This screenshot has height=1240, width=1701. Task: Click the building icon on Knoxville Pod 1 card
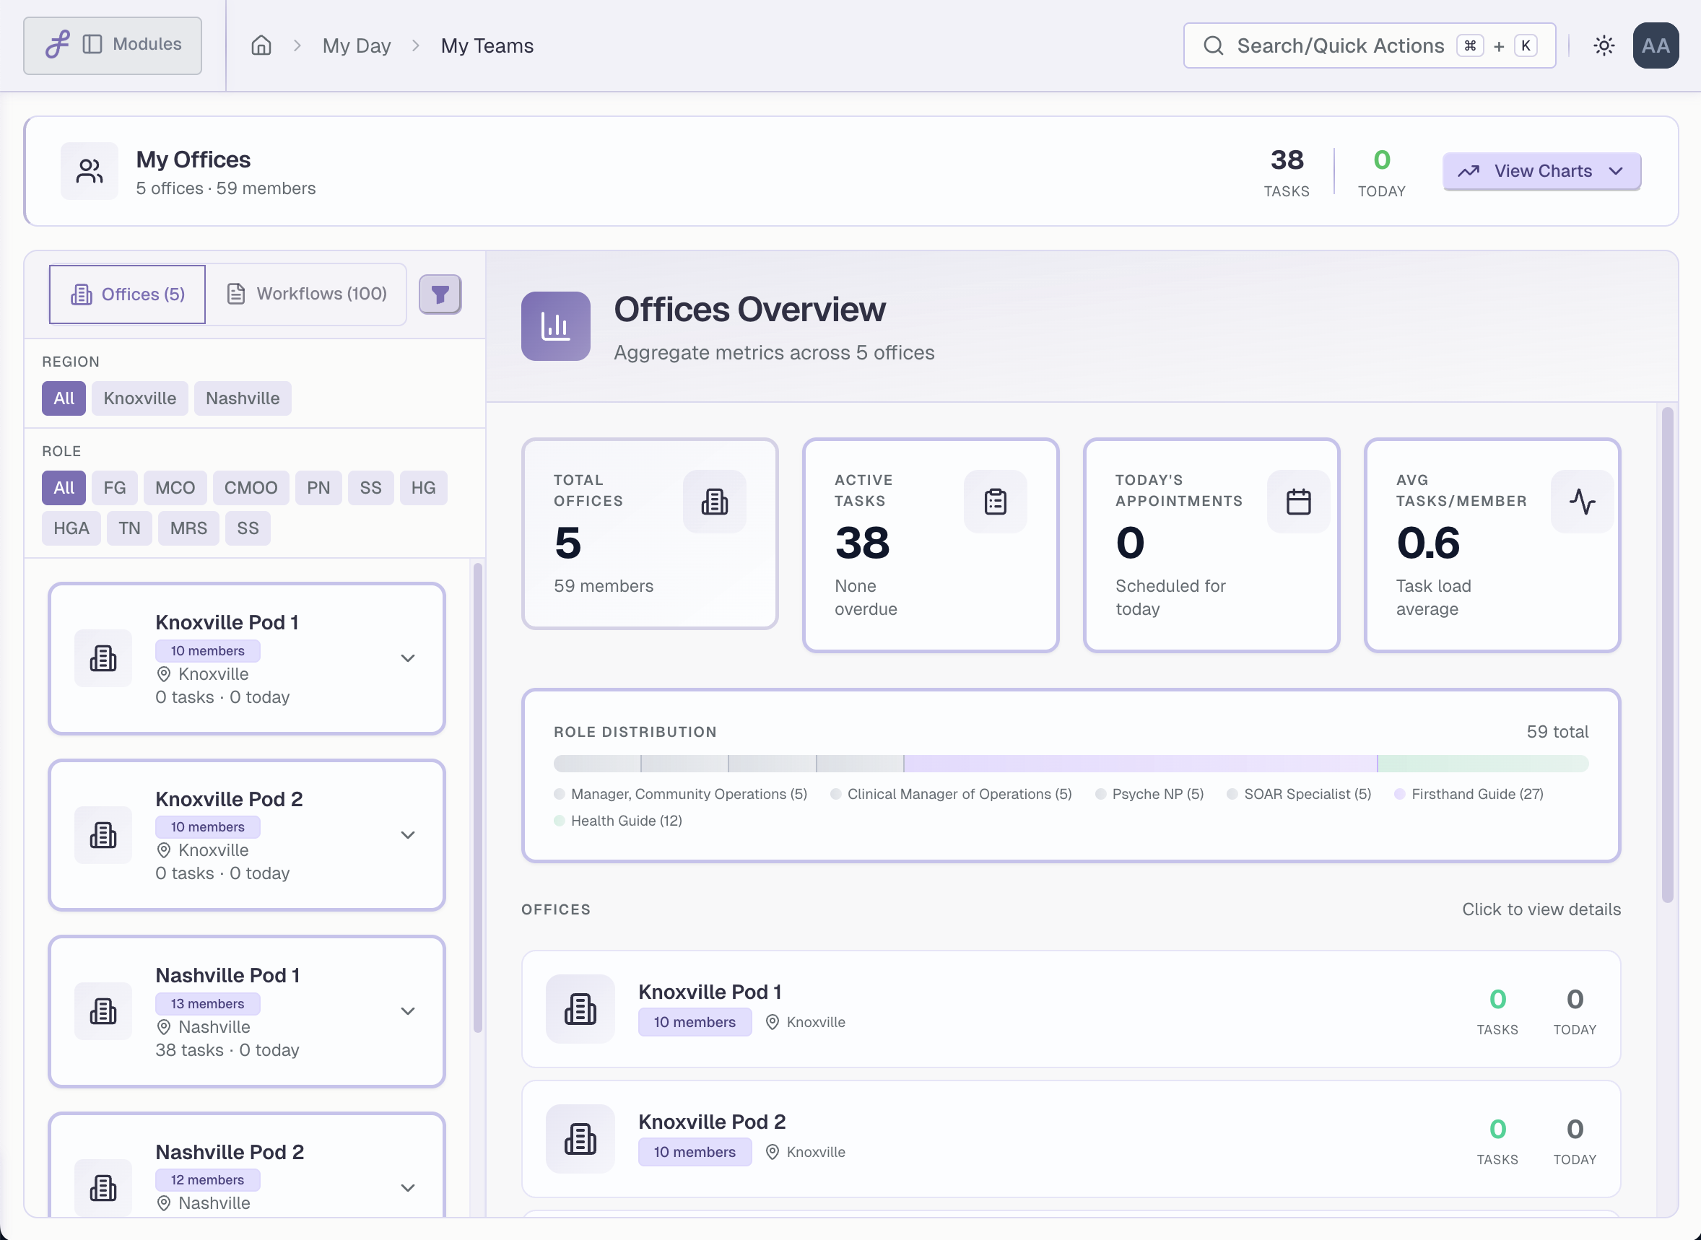(103, 658)
